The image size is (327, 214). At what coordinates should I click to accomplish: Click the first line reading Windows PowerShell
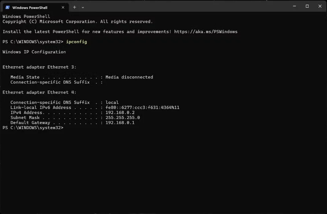coord(26,16)
